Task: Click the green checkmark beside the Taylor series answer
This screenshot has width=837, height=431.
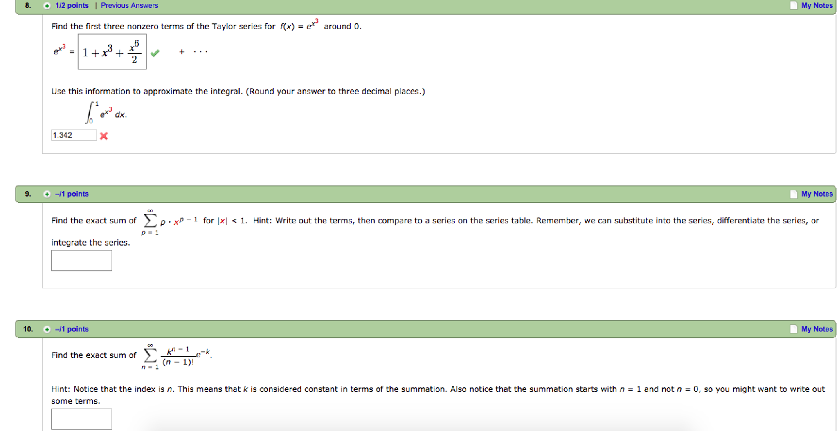Action: (155, 53)
